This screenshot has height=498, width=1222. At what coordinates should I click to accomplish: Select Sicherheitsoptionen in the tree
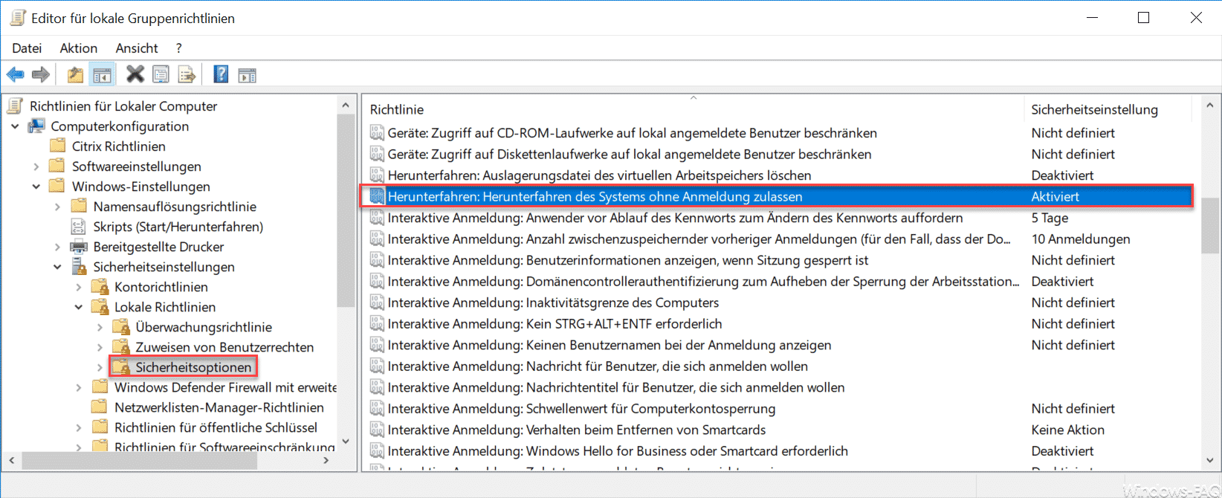pyautogui.click(x=193, y=367)
